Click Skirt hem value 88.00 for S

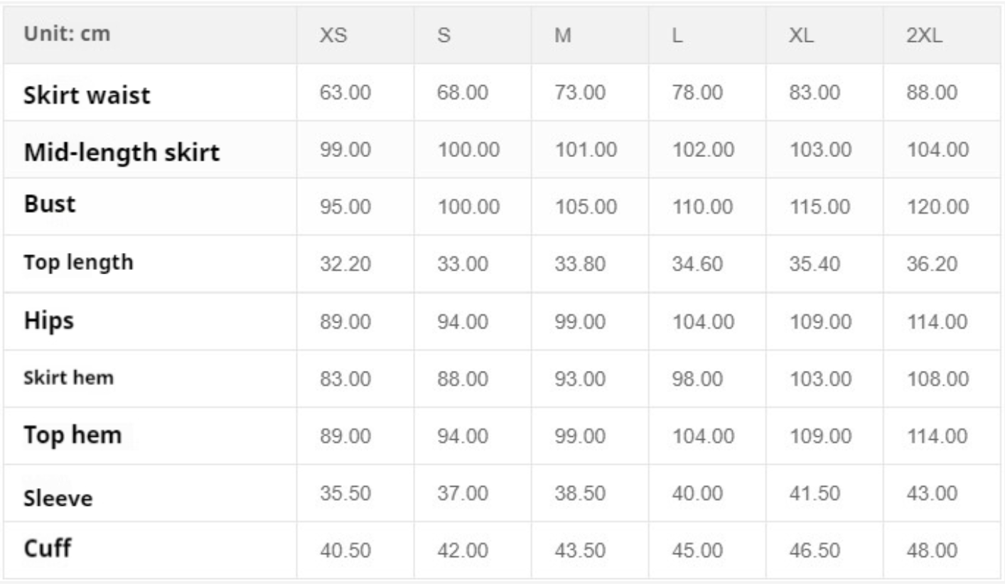click(463, 379)
